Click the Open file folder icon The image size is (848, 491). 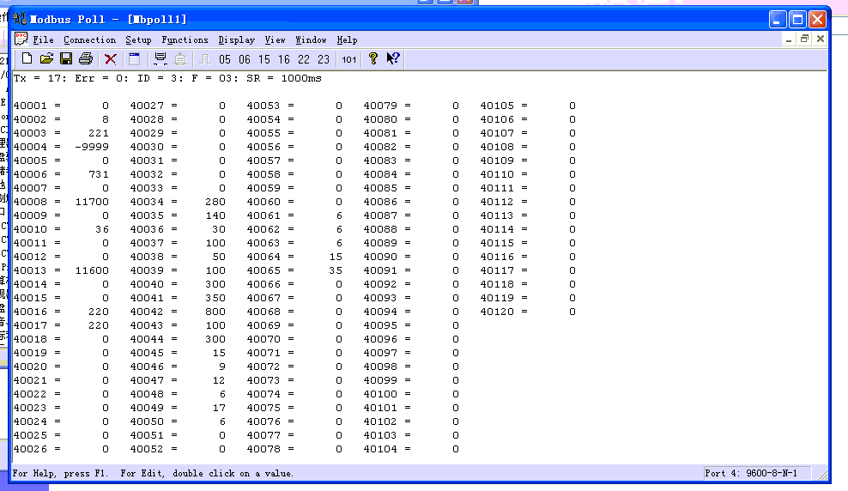pos(46,59)
